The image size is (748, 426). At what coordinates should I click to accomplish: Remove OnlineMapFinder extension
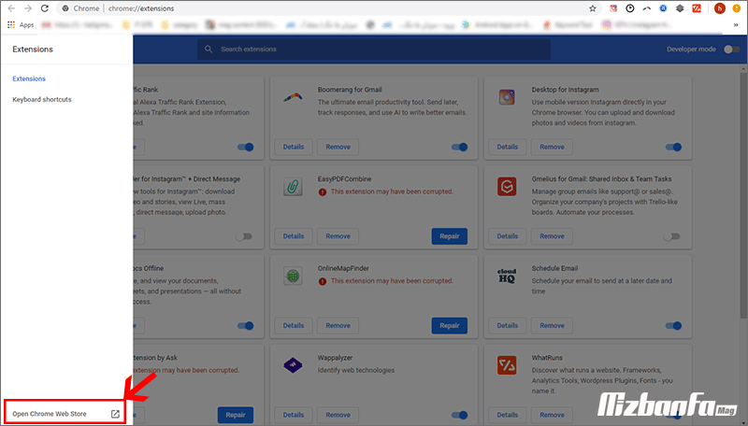click(338, 325)
